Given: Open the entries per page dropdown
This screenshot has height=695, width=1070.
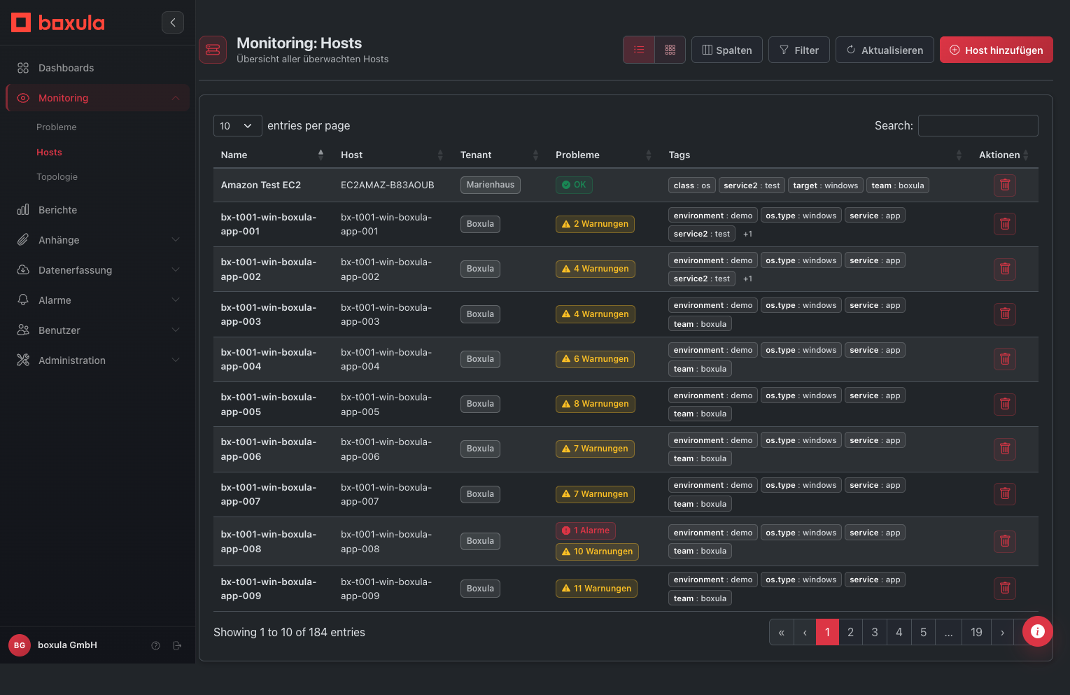Looking at the screenshot, I should [x=238, y=126].
